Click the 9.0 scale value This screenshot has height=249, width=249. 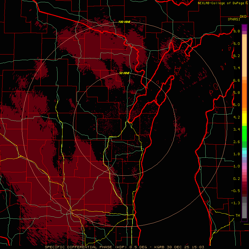(x=237, y=43)
